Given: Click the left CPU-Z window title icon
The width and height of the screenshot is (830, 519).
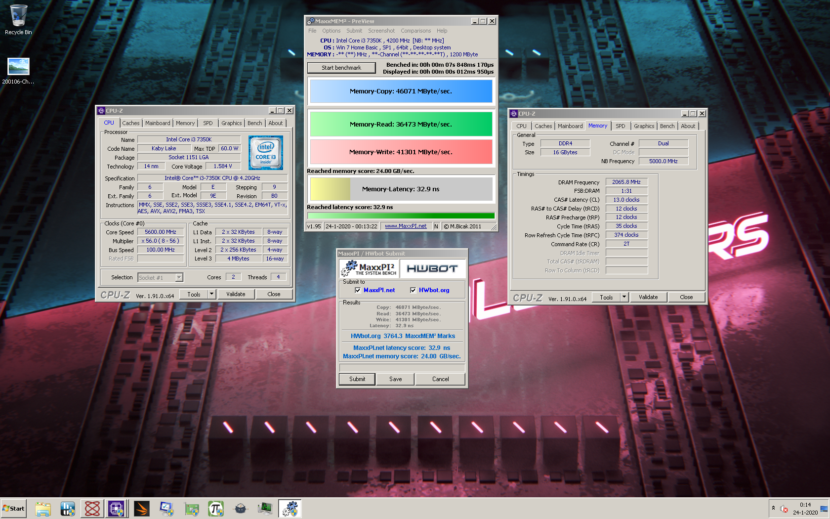Looking at the screenshot, I should (x=101, y=111).
